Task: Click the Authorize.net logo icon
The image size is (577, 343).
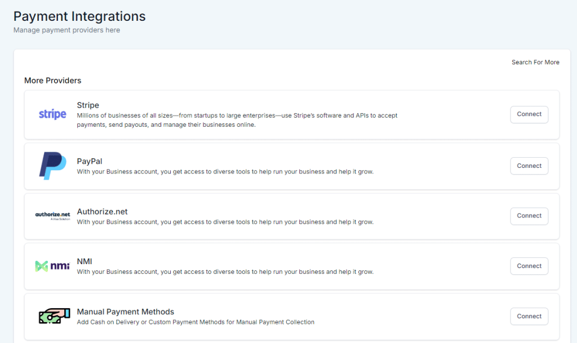Action: pyautogui.click(x=52, y=216)
